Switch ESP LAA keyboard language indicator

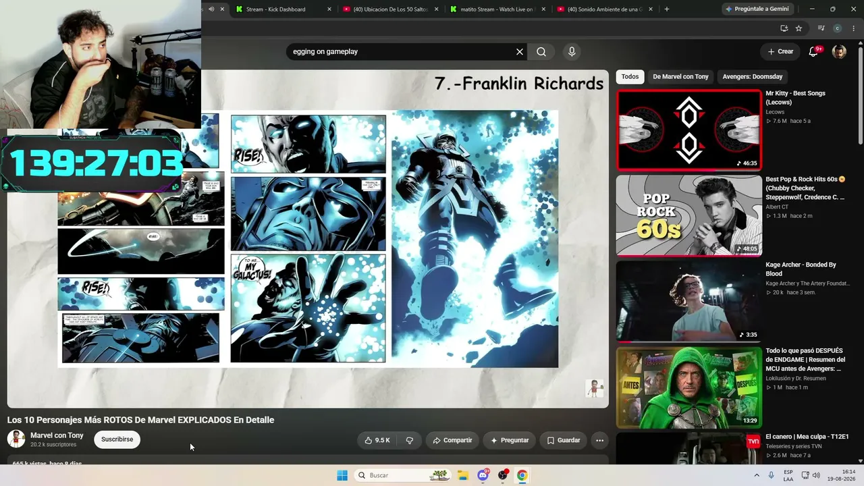788,475
